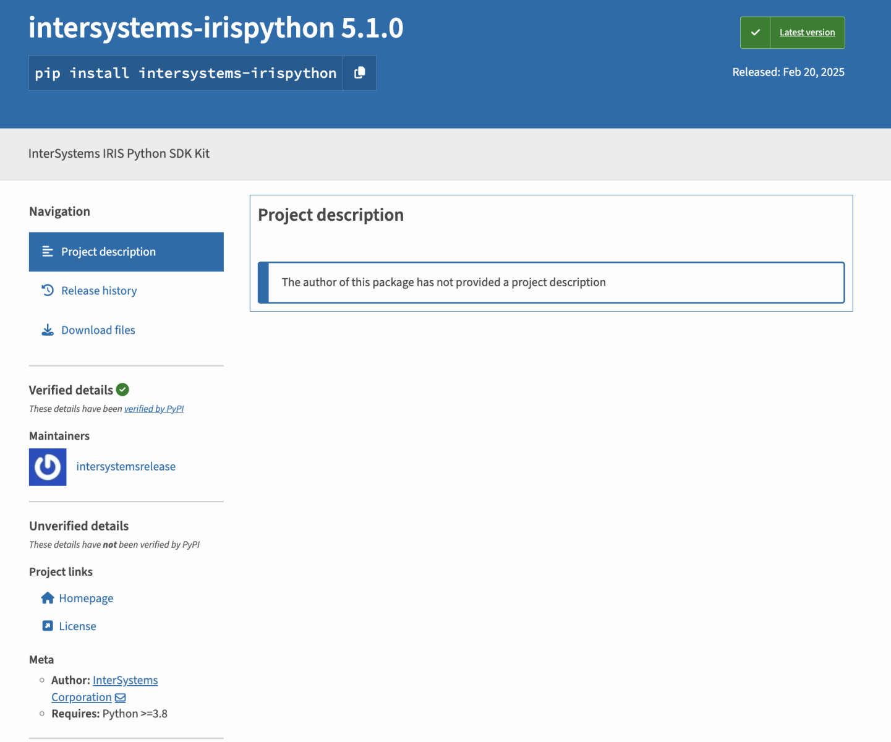Open the intersystemsrelease maintainer profile
Image resolution: width=891 pixels, height=742 pixels.
tap(126, 467)
